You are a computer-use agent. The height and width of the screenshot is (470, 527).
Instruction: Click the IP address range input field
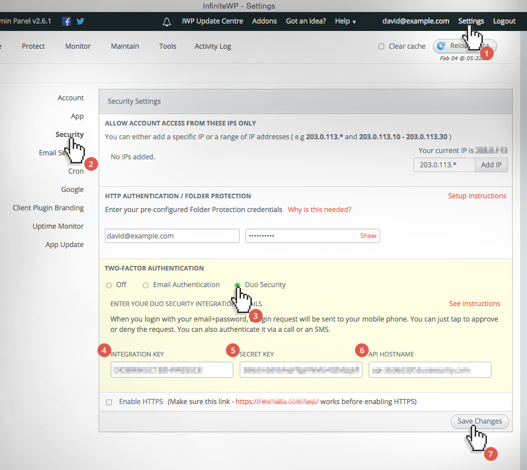pos(444,164)
